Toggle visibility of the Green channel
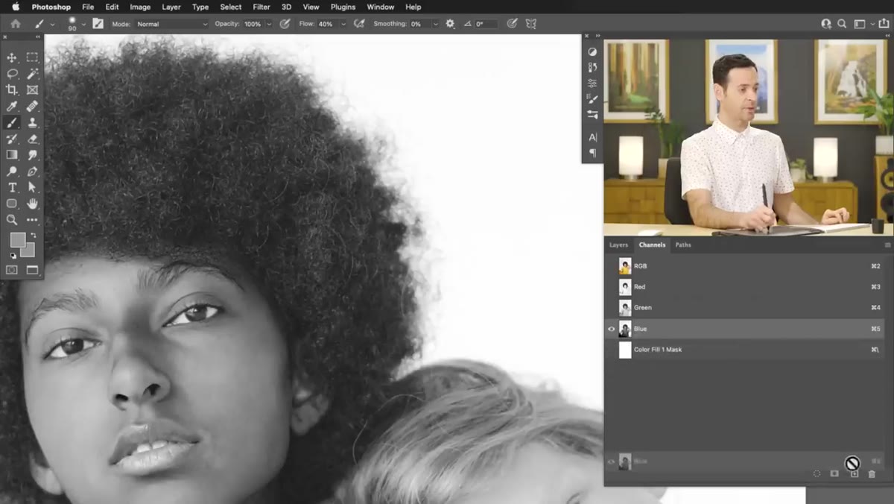Image resolution: width=894 pixels, height=504 pixels. [611, 308]
